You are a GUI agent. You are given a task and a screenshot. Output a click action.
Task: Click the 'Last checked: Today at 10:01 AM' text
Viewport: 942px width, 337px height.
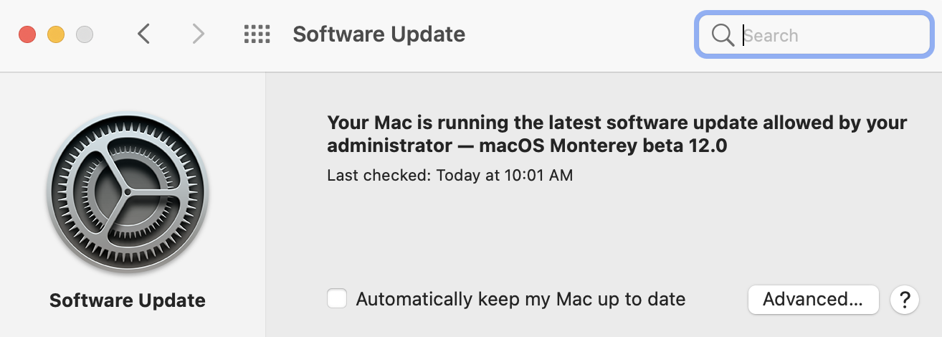point(449,175)
